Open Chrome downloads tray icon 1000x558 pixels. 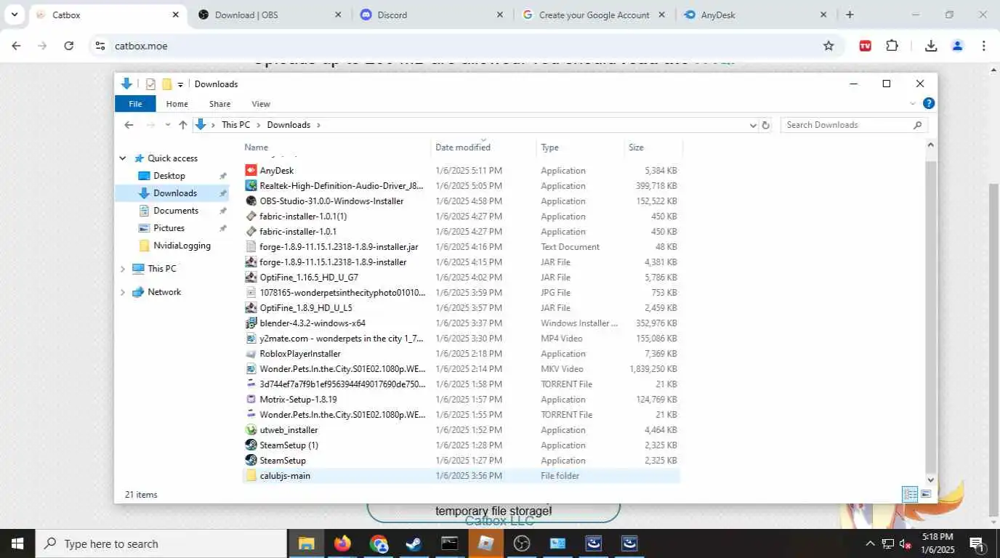(930, 46)
